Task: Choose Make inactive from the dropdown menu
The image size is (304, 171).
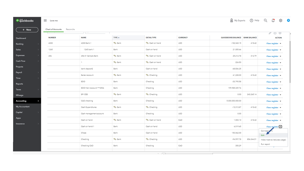Action: click(x=273, y=140)
